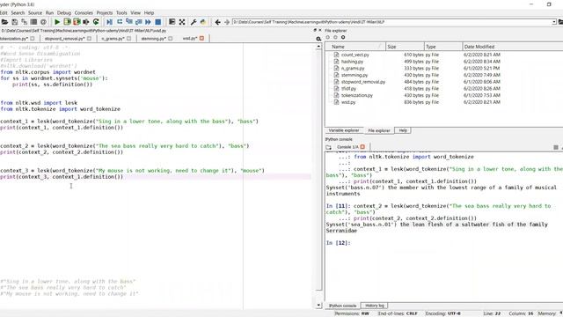Open the Tools menu
563x317 pixels.
click(x=121, y=12)
